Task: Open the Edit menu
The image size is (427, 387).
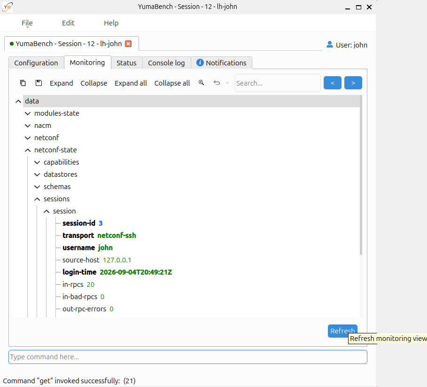Action: coord(68,23)
